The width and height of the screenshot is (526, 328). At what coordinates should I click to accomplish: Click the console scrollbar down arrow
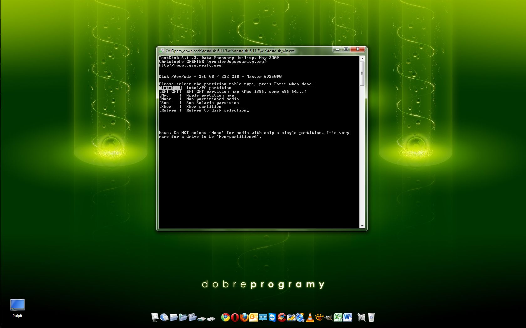tap(362, 226)
